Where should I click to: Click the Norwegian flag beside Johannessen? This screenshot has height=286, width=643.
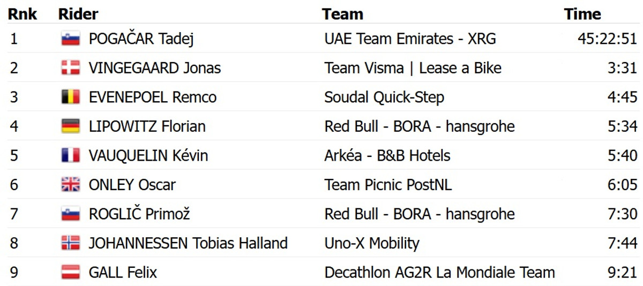pyautogui.click(x=71, y=243)
